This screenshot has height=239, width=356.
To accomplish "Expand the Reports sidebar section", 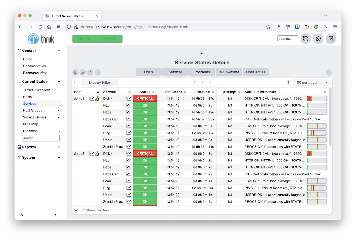I will pos(59,147).
